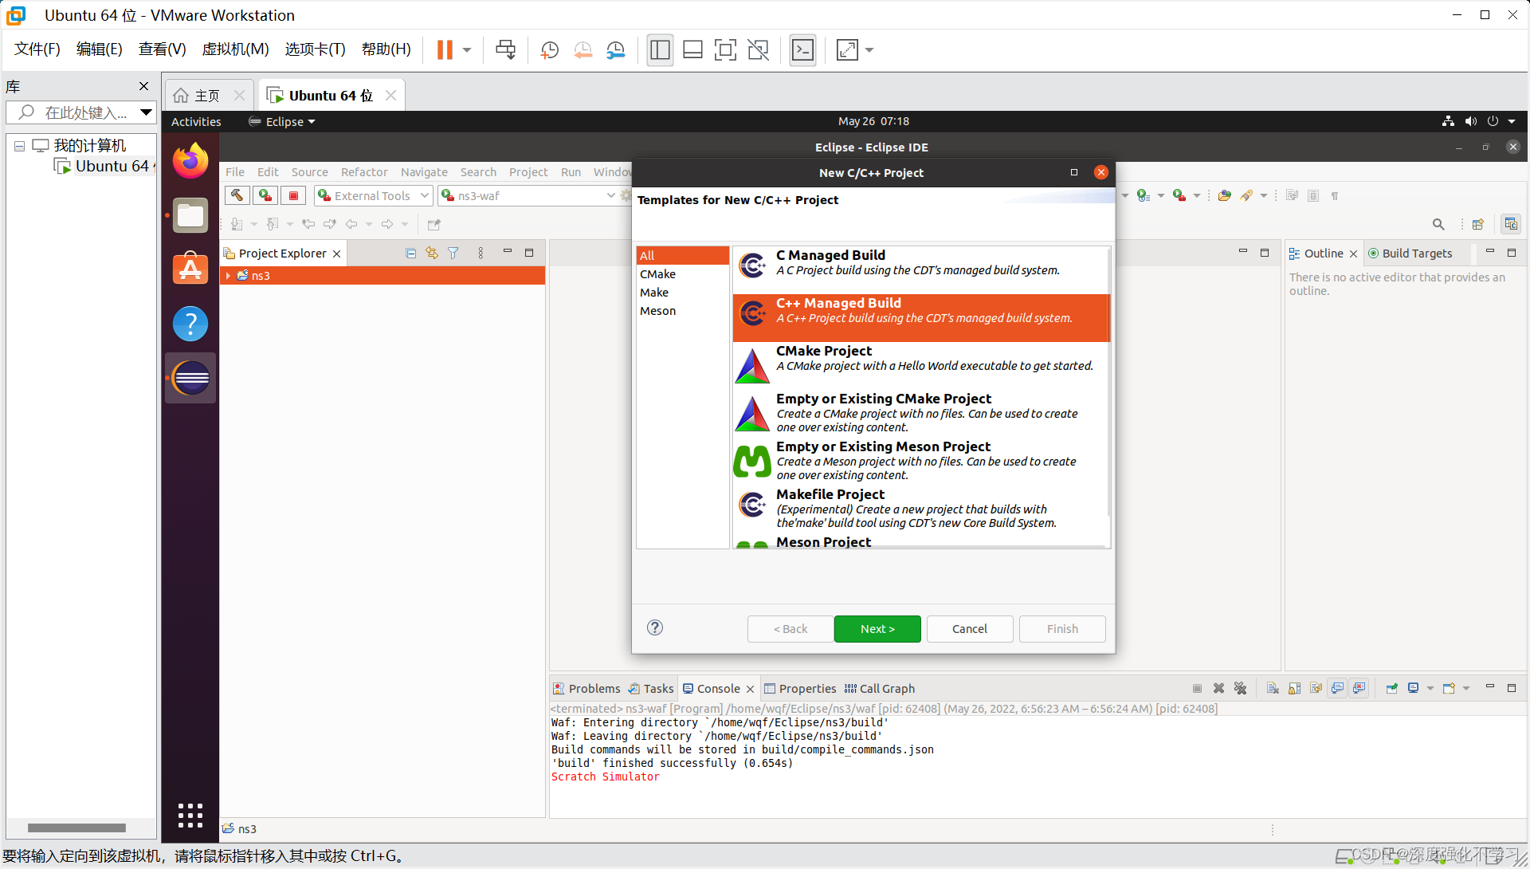Switch to the Build Targets tab
Screen dimensions: 1530x869
[x=1410, y=254]
